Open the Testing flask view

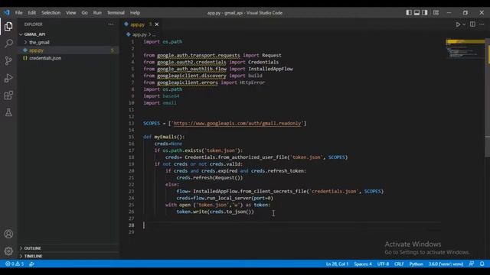[x=8, y=112]
